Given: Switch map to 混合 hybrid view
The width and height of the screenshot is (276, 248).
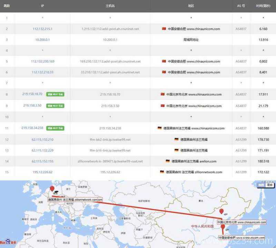Looking at the screenshot, I should tap(270, 185).
